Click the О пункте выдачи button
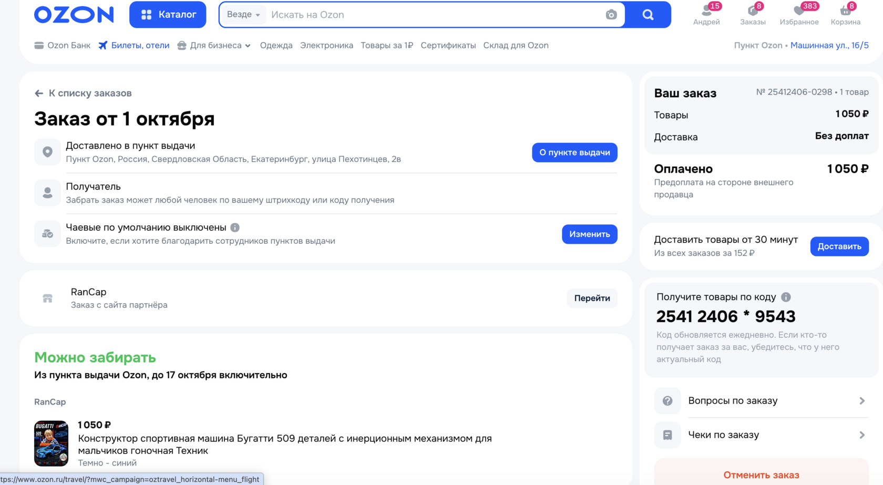 574,152
